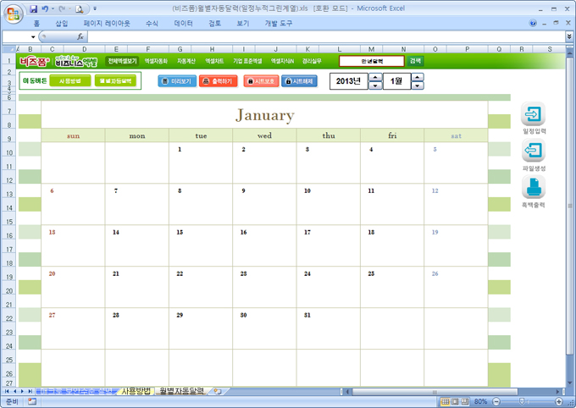This screenshot has width=576, height=408.
Task: Click the search field containing 만년달력
Action: click(371, 61)
